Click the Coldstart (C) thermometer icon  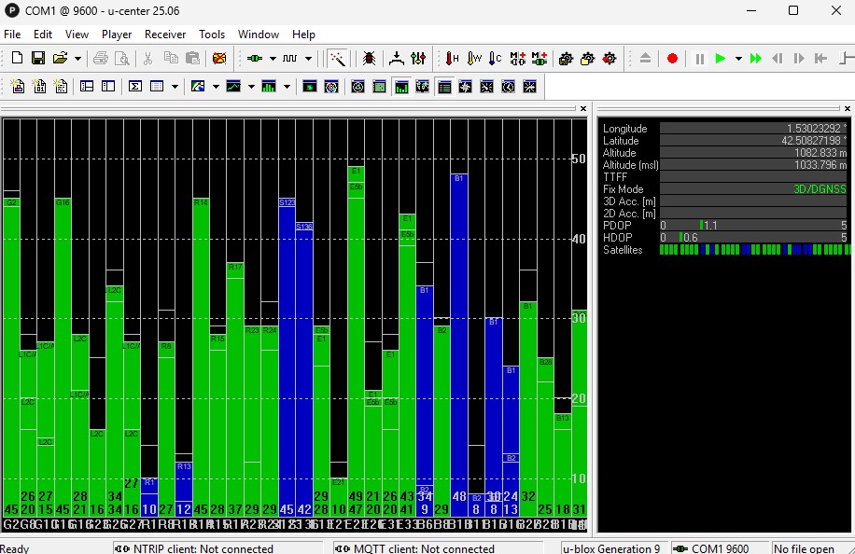[x=495, y=58]
